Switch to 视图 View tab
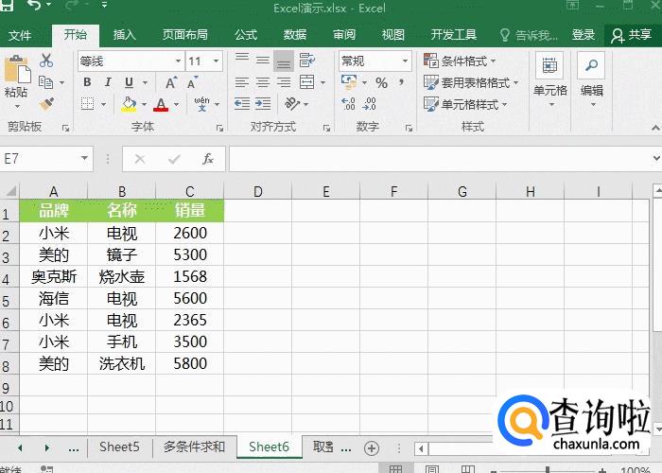The image size is (662, 473). click(393, 35)
